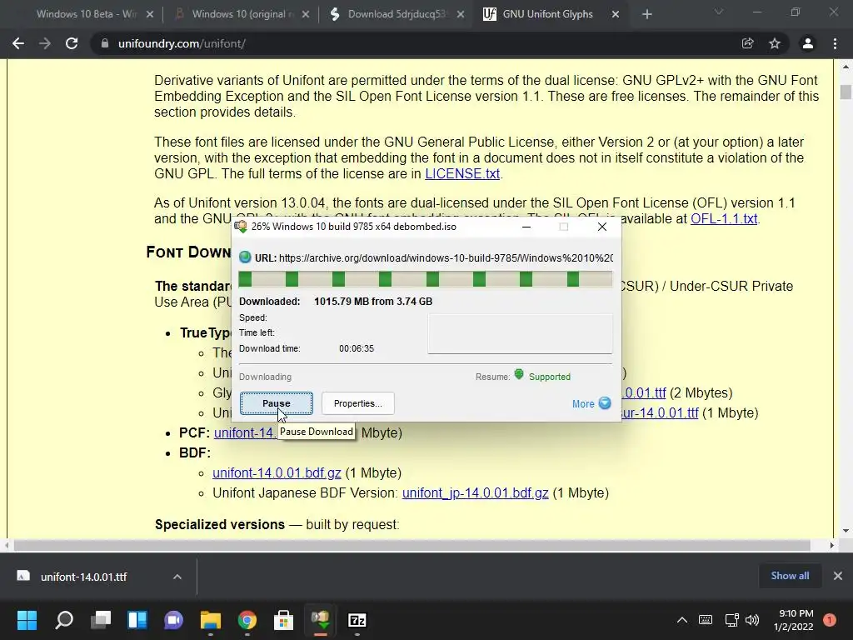Click the globe icon next to URL

coord(245,257)
